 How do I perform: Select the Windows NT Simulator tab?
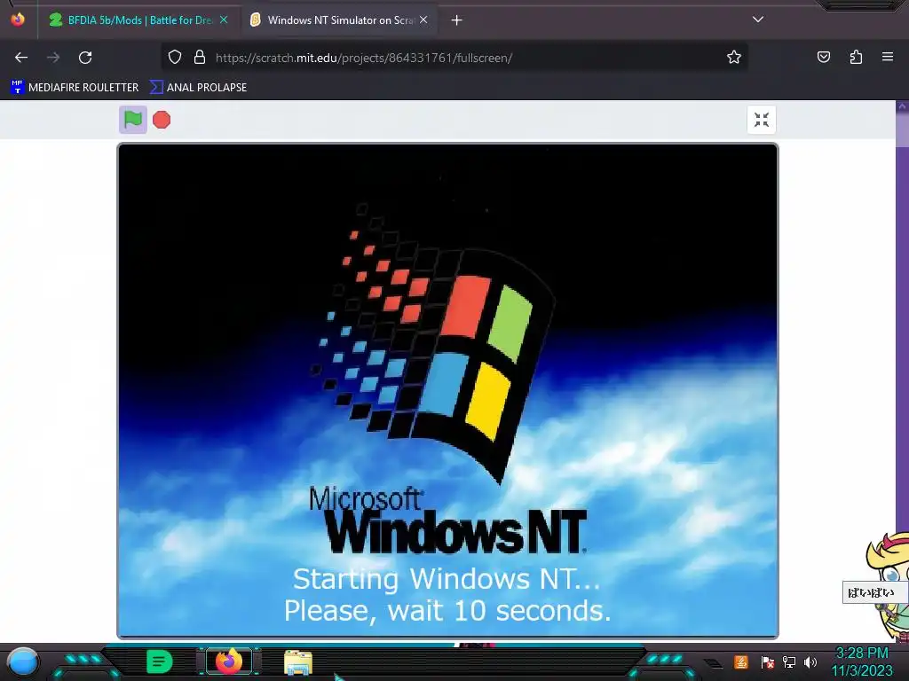pos(340,20)
